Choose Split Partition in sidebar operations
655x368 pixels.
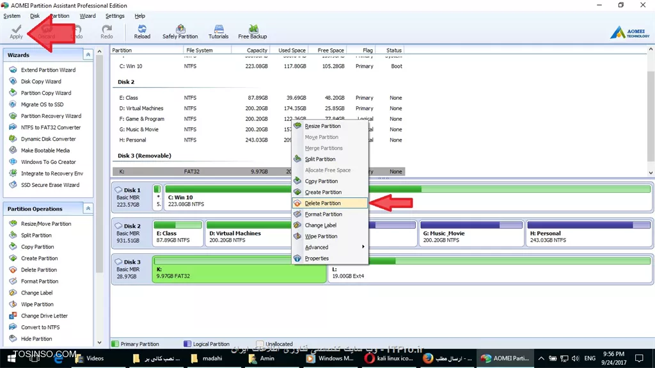(36, 236)
